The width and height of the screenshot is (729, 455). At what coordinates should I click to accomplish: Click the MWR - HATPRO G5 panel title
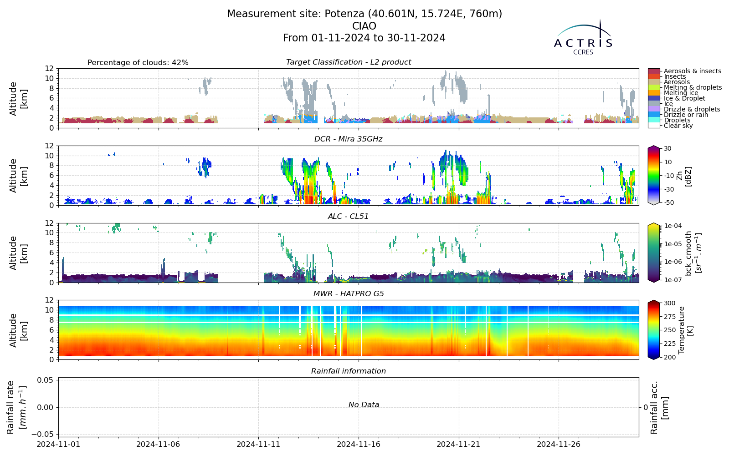349,294
